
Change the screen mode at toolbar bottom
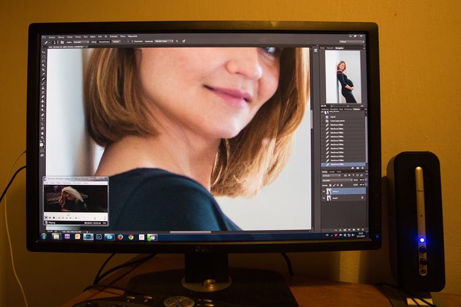click(x=42, y=154)
